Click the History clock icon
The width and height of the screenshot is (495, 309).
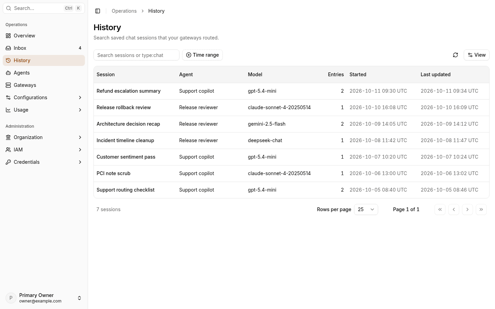point(8,60)
